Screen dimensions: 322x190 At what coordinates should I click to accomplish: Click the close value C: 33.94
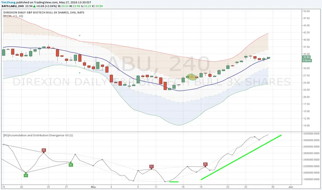point(97,6)
